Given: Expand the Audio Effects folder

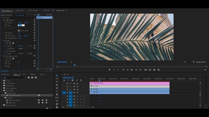Looking at the screenshot, I should click(x=2, y=86).
